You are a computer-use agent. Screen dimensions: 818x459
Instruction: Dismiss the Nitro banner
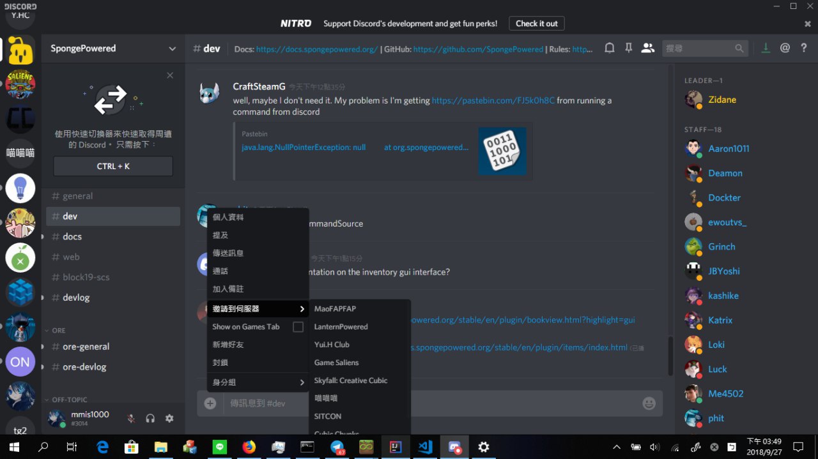click(x=808, y=24)
